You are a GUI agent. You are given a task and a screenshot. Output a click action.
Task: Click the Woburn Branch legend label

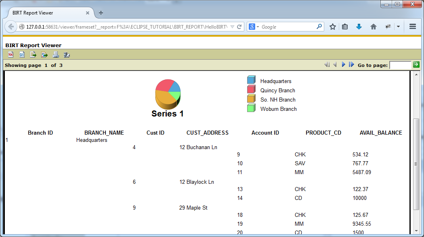coord(279,109)
